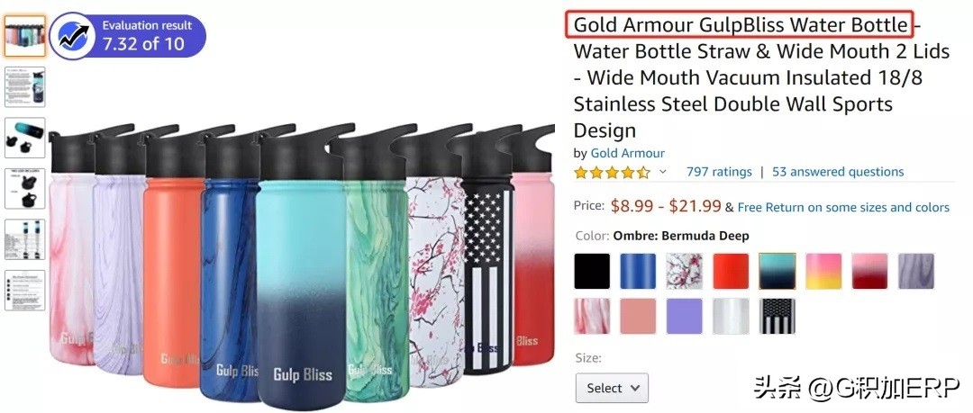Pick the pink-to-yellow ombre swatch
This screenshot has width=973, height=413.
click(823, 271)
